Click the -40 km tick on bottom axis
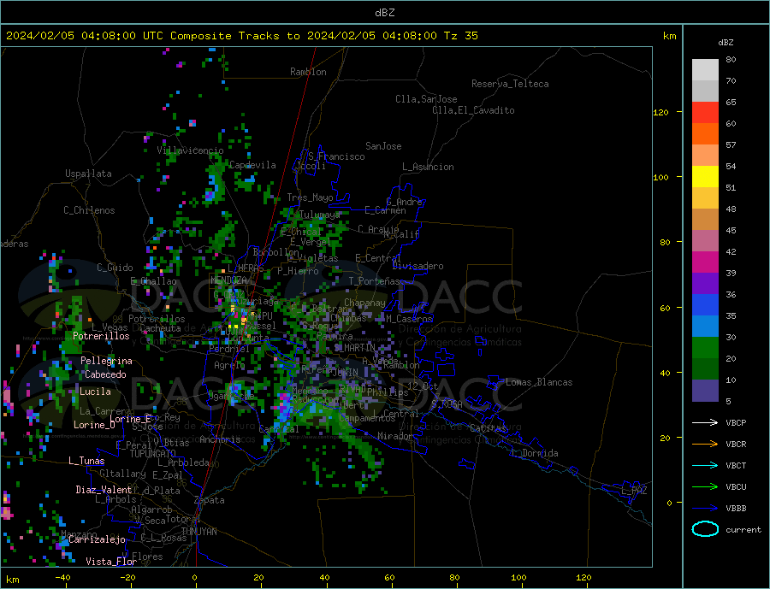This screenshot has width=770, height=589. click(x=62, y=578)
